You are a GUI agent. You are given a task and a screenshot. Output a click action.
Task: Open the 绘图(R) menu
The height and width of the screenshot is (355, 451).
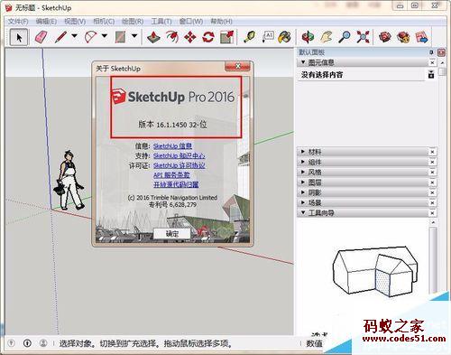tap(133, 22)
